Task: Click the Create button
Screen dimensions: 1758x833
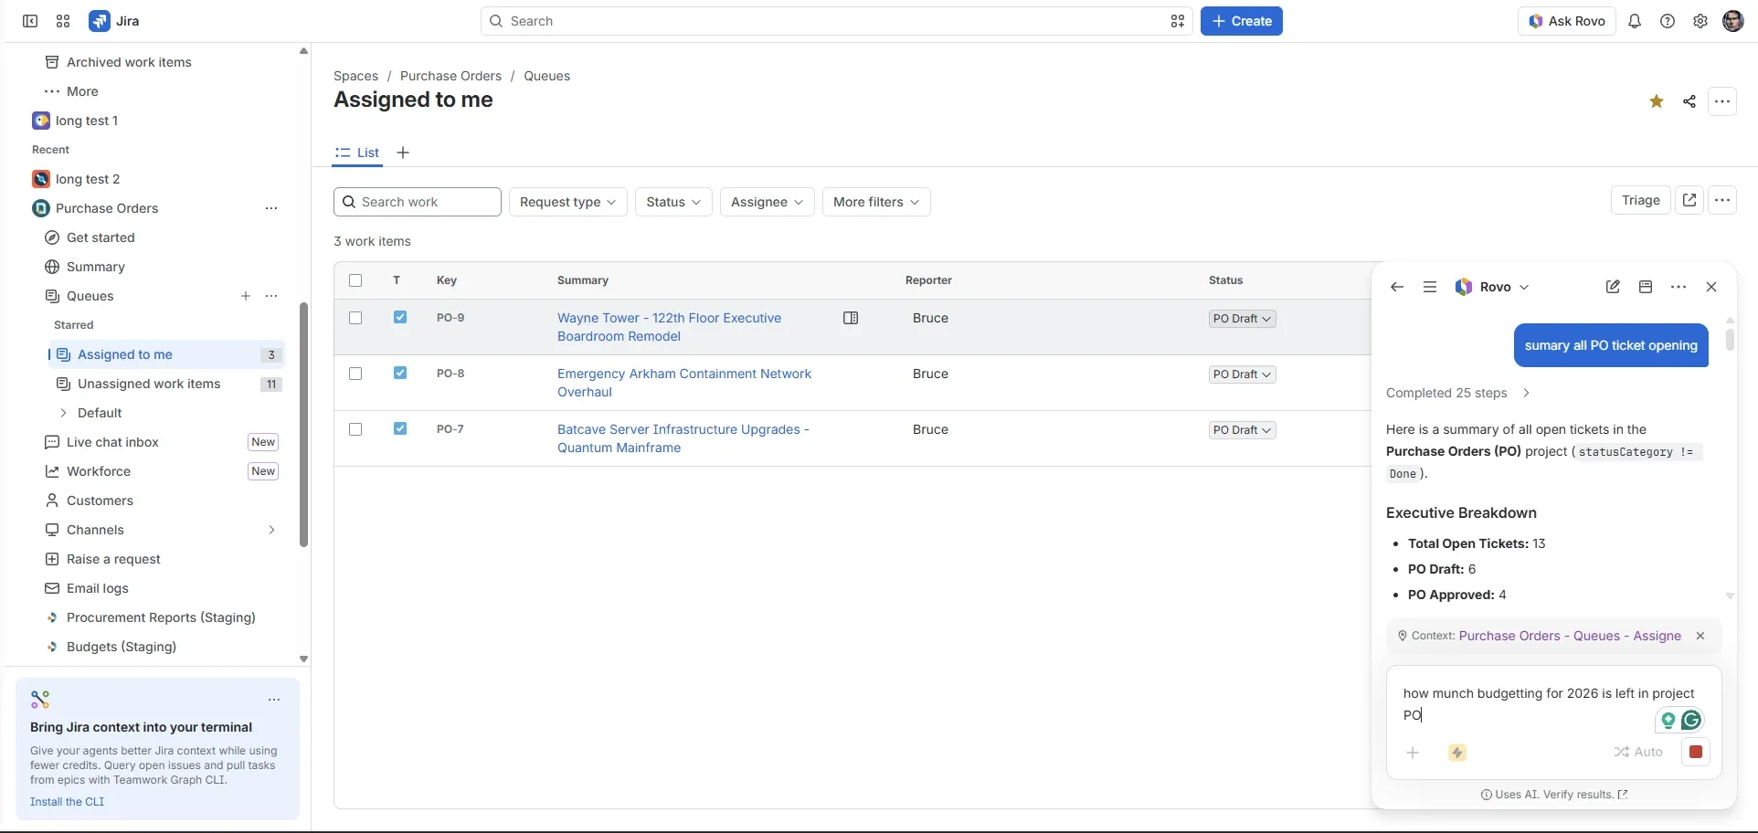Action: click(1242, 21)
